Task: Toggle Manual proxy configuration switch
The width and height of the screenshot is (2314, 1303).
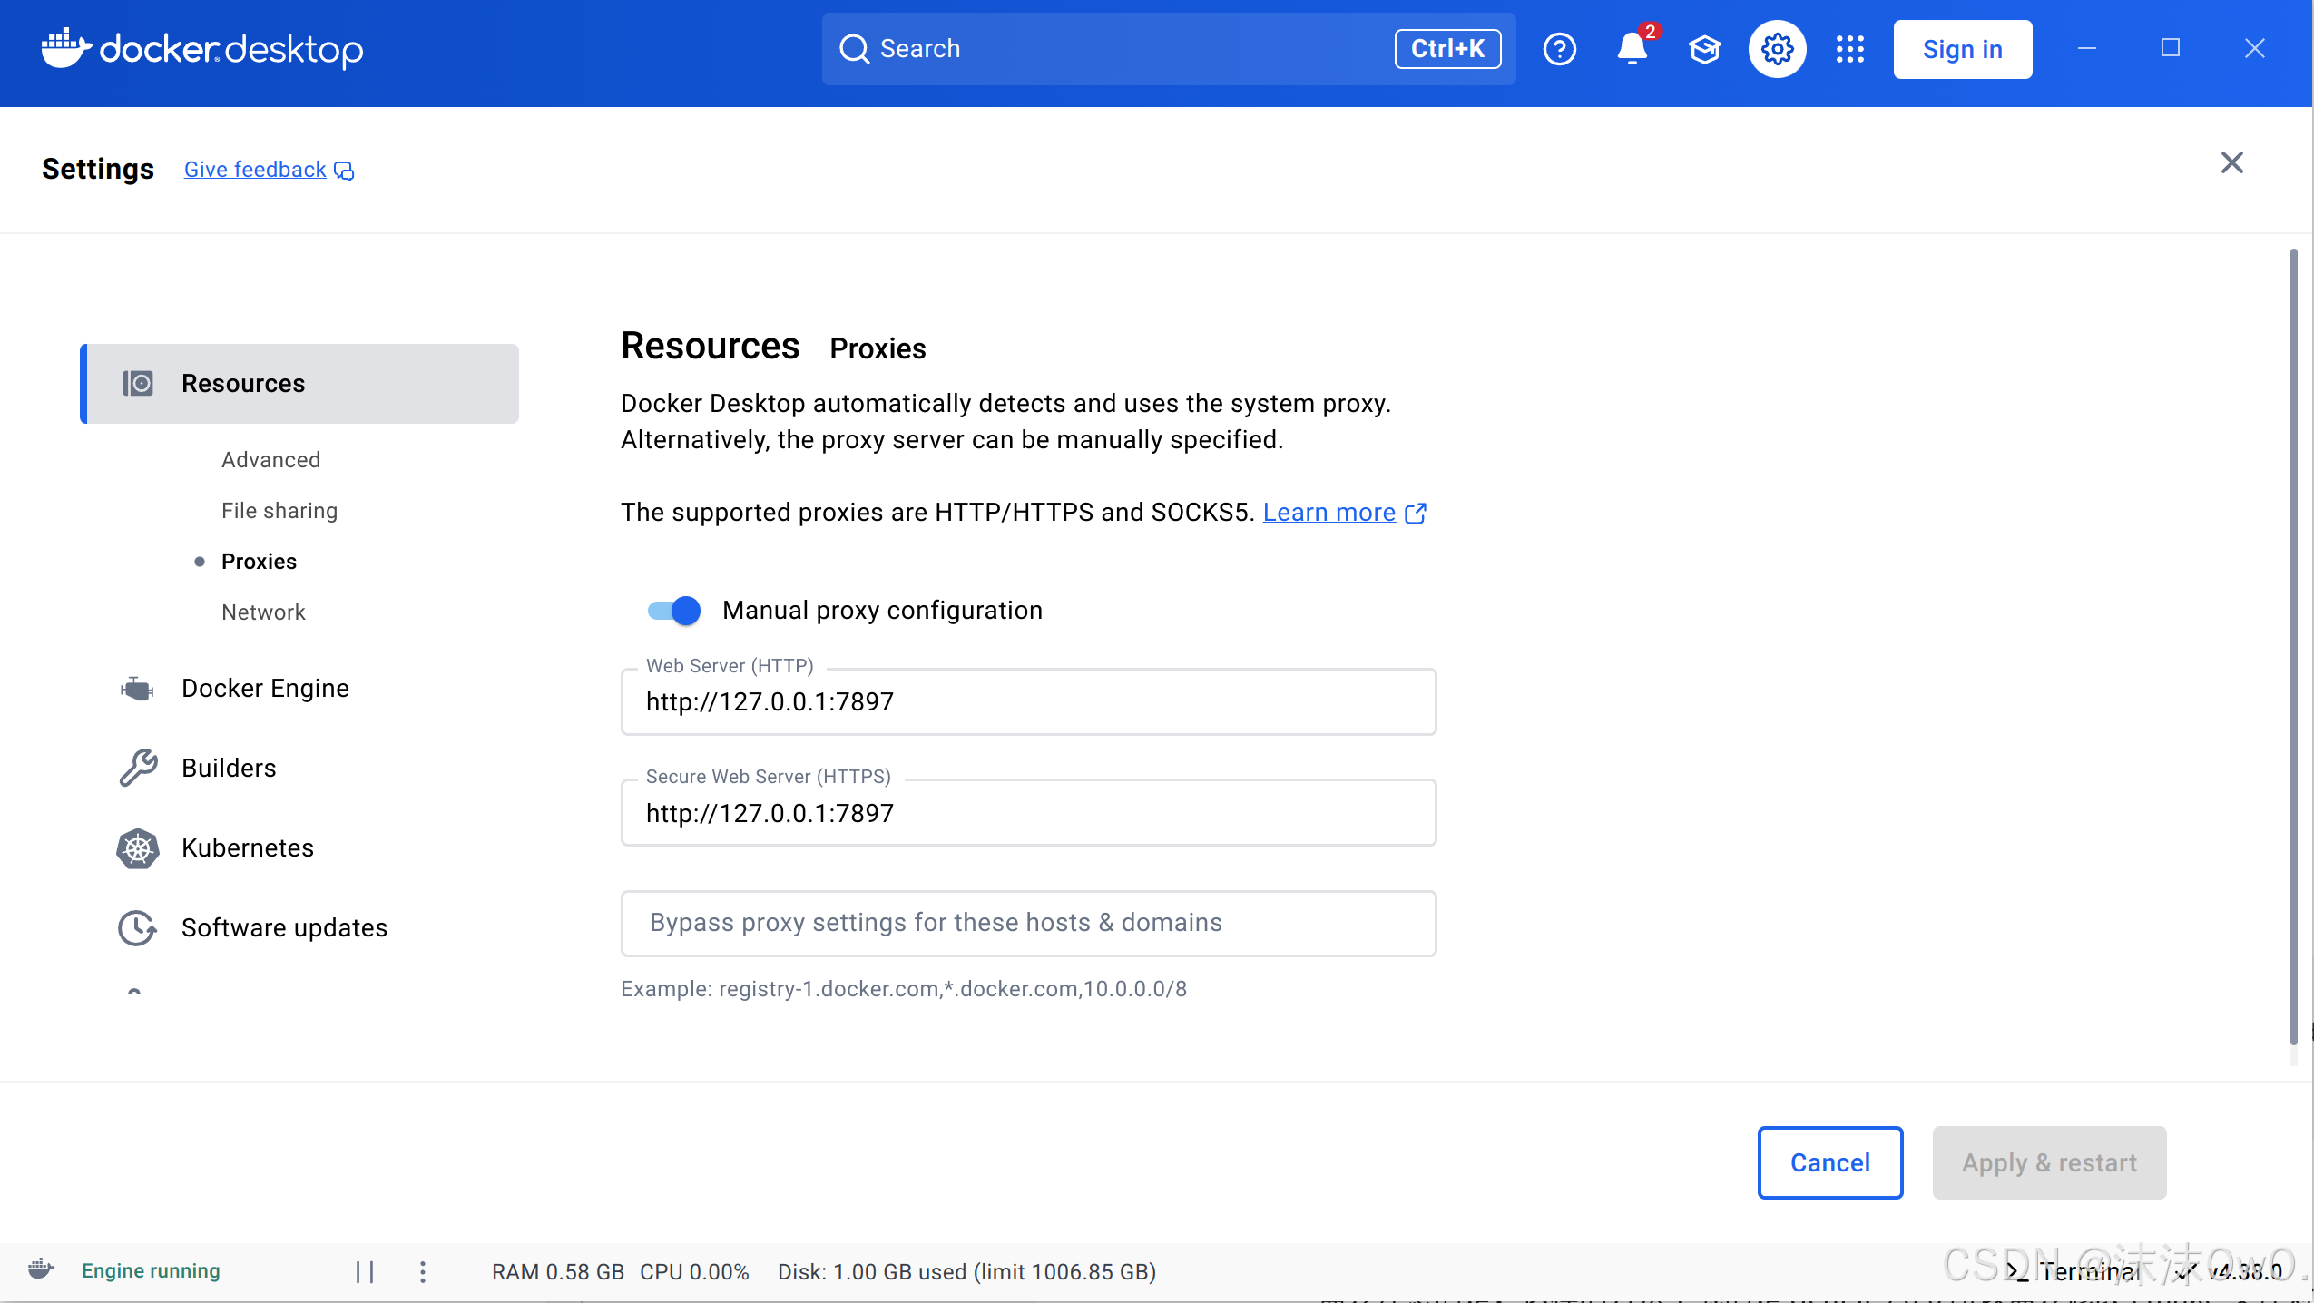Action: pyautogui.click(x=673, y=611)
